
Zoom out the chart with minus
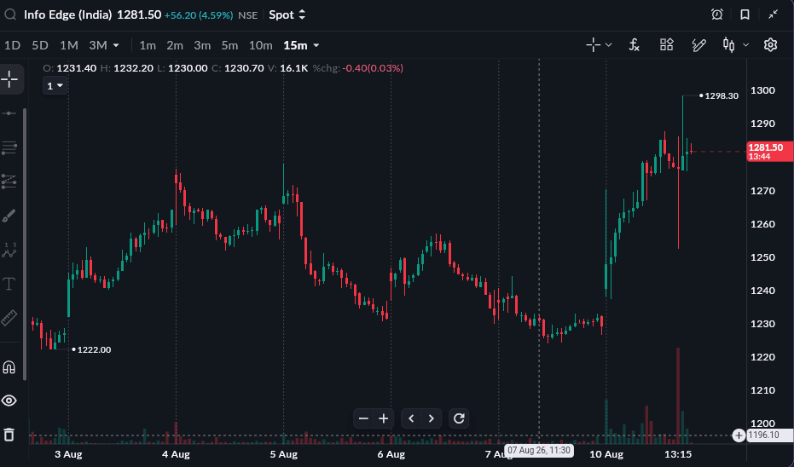(x=363, y=418)
